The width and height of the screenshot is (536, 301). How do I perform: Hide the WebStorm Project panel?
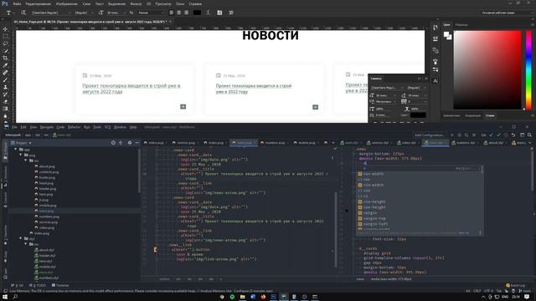(137, 143)
